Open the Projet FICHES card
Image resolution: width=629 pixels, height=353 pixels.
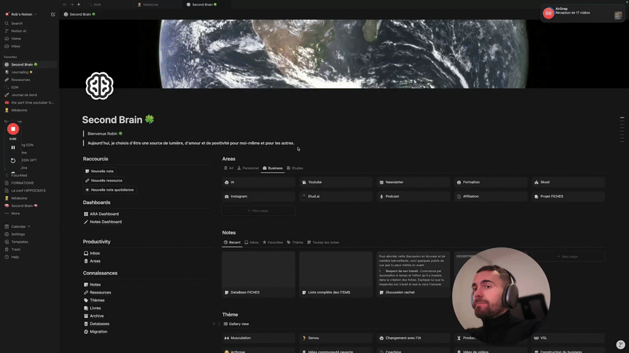(x=568, y=197)
